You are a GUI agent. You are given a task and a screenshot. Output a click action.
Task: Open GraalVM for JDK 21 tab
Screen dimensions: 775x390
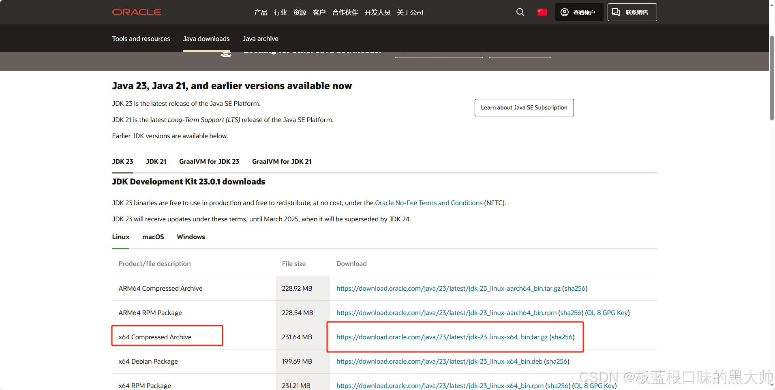coord(282,161)
